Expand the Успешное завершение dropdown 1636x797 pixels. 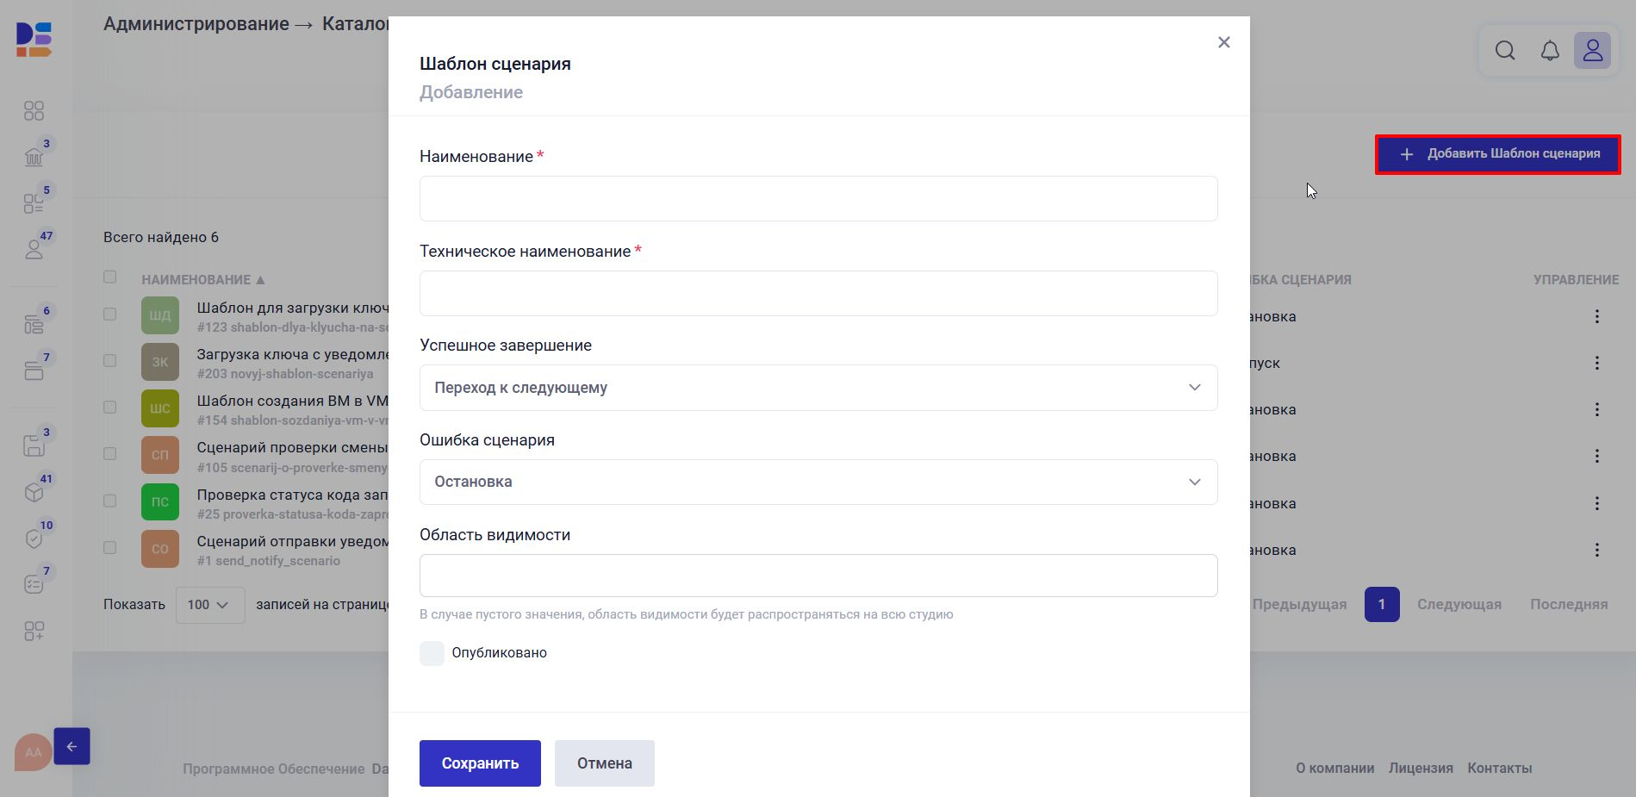(818, 388)
